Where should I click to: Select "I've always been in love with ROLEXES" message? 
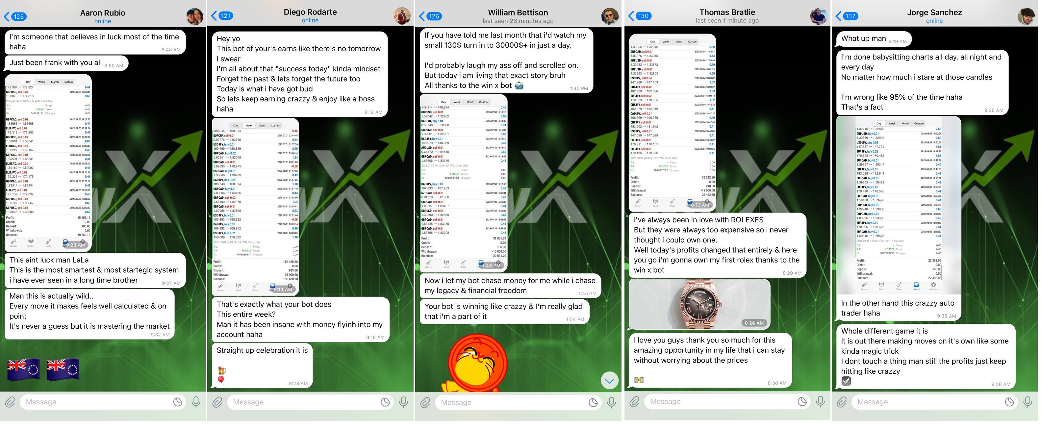tap(717, 245)
